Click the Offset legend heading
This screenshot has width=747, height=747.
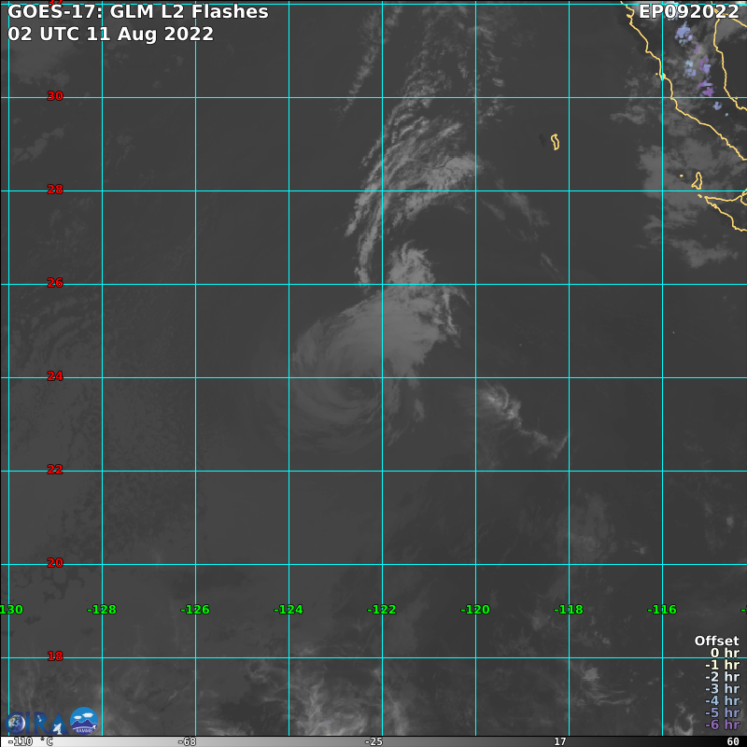coord(716,641)
